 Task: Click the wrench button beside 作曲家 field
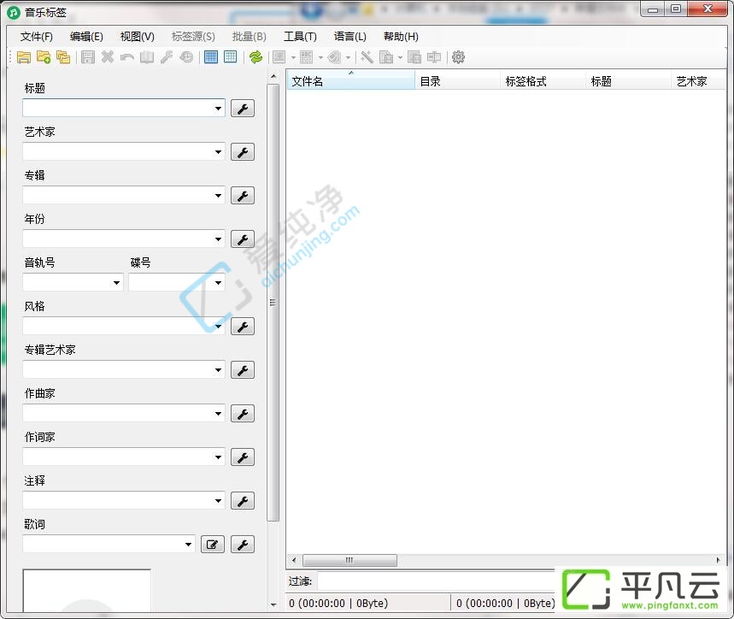243,414
